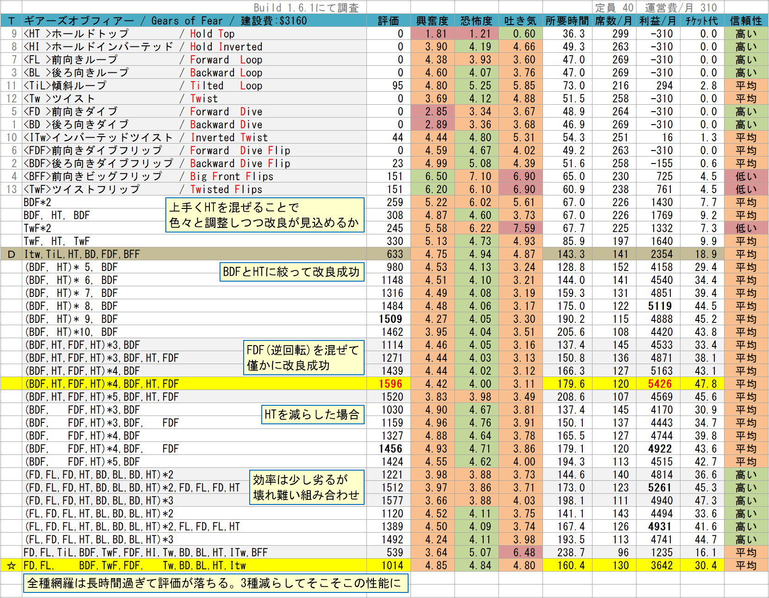Screen dimensions: 769x598
Task: Select the Tilted Loop row name cell
Action: click(x=194, y=86)
